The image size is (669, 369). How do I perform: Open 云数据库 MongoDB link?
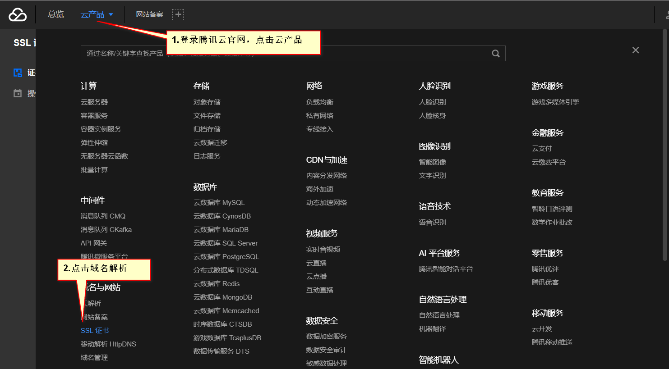click(223, 297)
